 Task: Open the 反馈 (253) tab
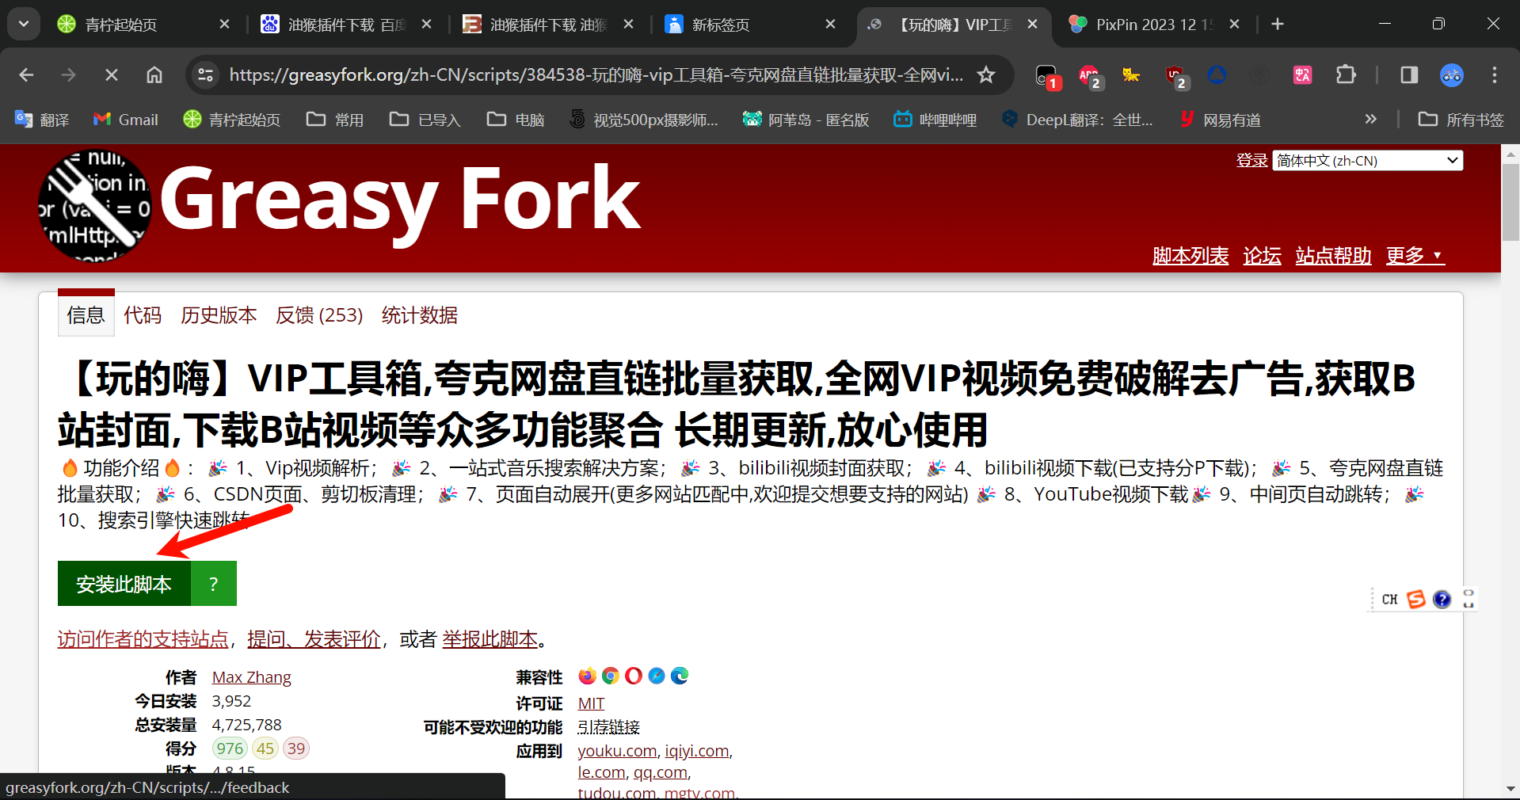[319, 315]
